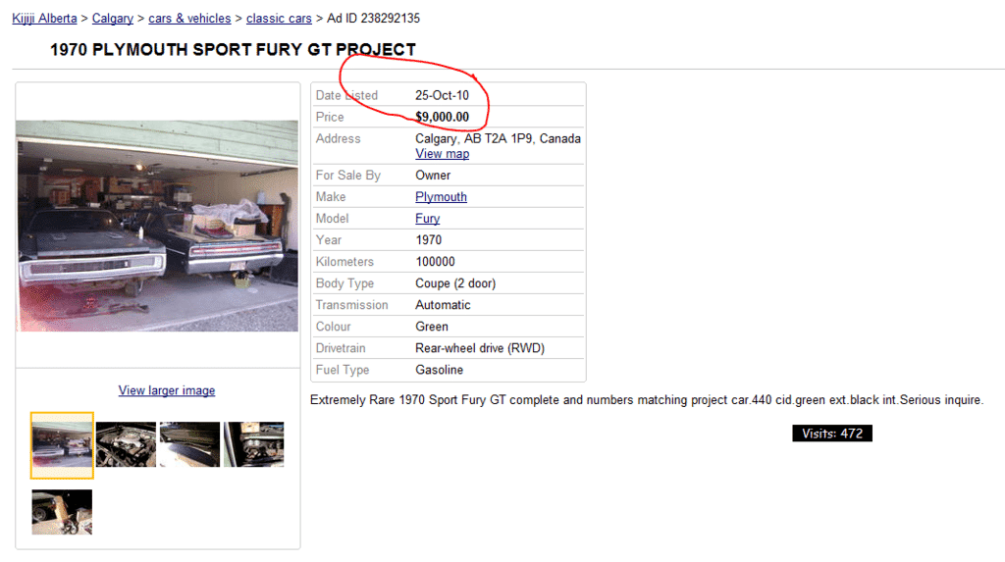Viewport: 1005px width, 562px height.
Task: Click the 25-Oct-10 listing date
Action: tap(442, 96)
